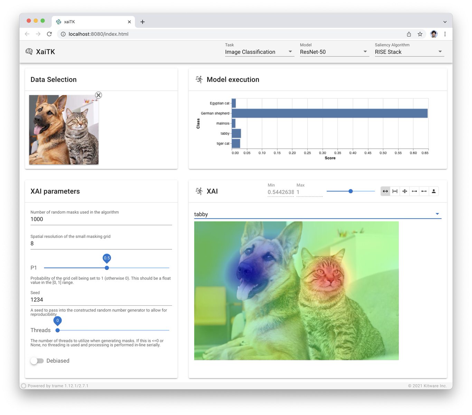Viewport: 472px width, 415px height.
Task: Remove the dog and cat image with X icon
Action: pos(98,95)
